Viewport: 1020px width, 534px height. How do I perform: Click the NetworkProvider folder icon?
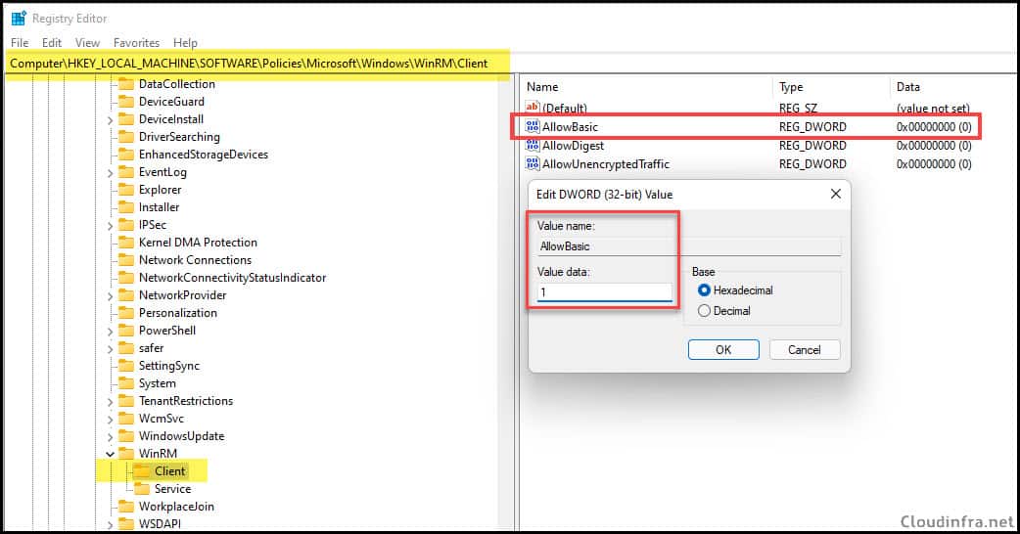[x=126, y=295]
